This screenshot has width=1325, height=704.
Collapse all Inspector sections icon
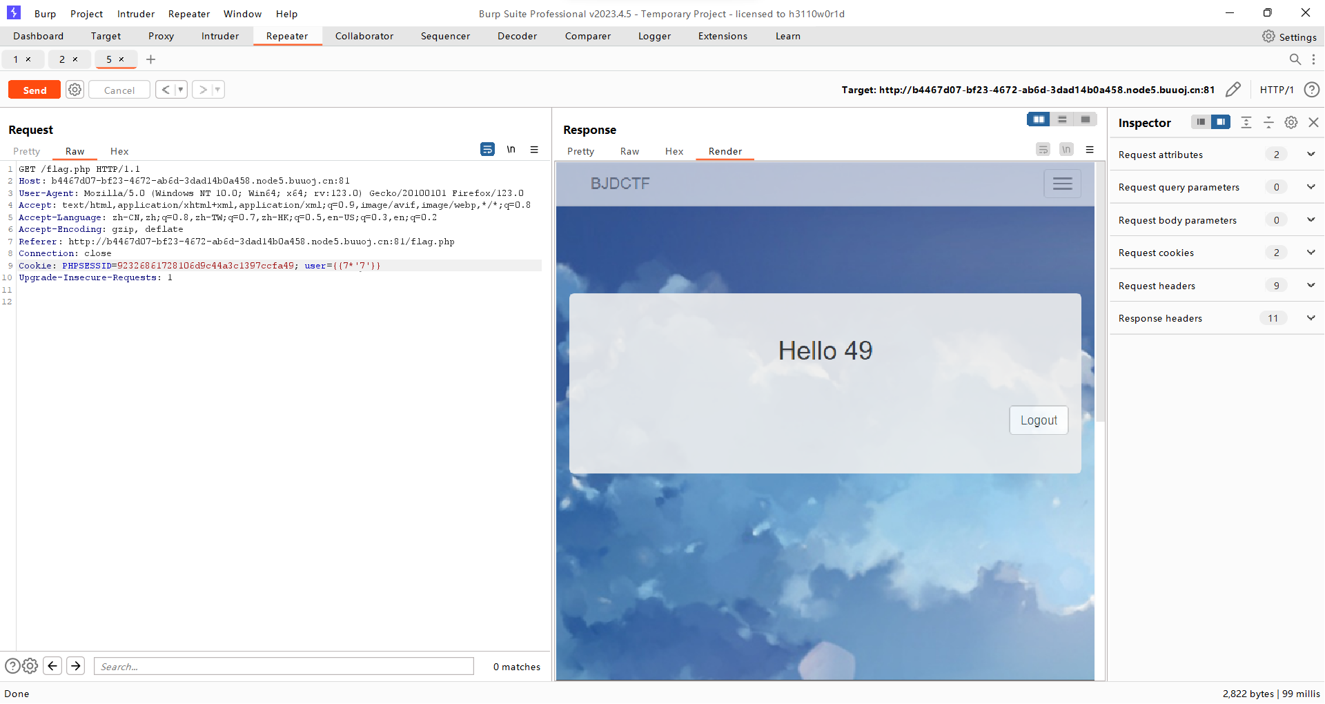tap(1268, 122)
